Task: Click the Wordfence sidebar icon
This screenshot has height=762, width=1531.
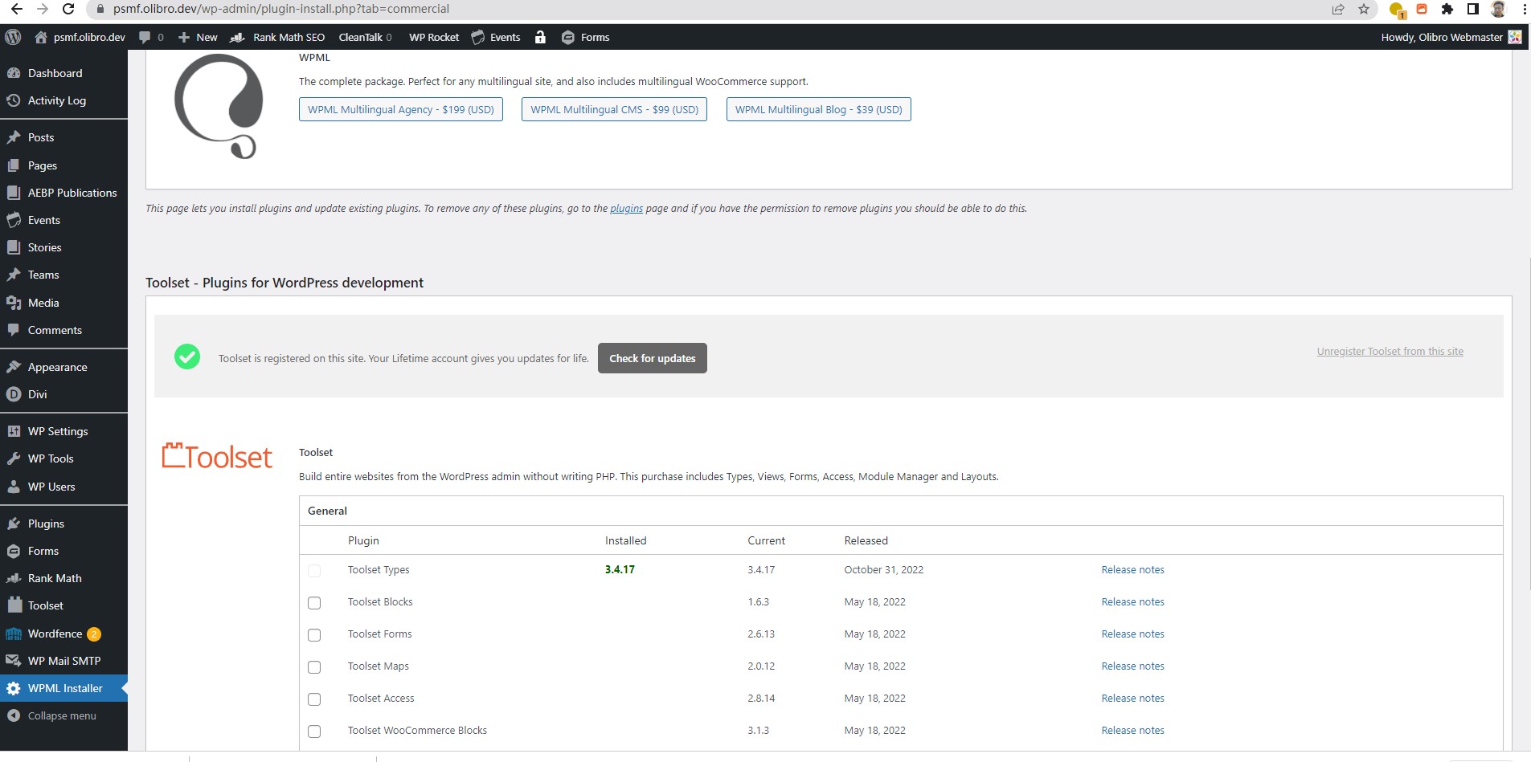Action: 14,634
